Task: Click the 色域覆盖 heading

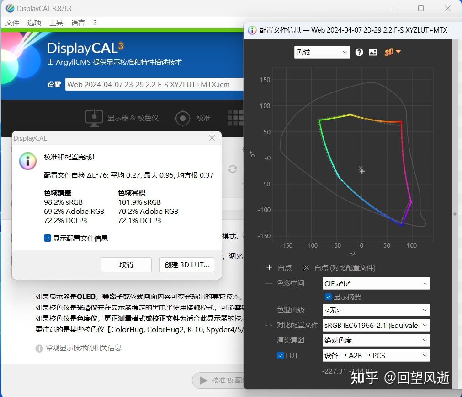Action: tap(58, 193)
